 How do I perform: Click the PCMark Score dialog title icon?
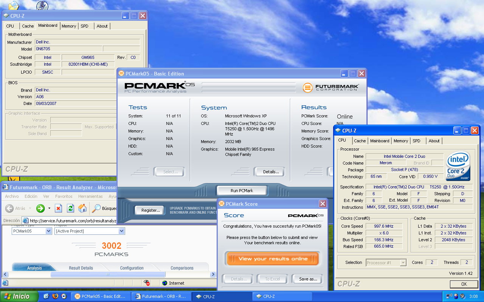222,204
